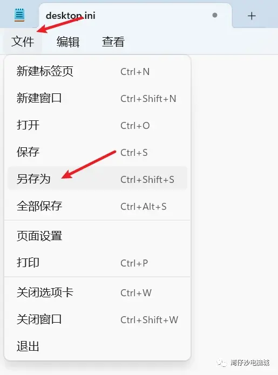278x375 pixels.
Task: Click the Notepad app icon
Action: [19, 15]
